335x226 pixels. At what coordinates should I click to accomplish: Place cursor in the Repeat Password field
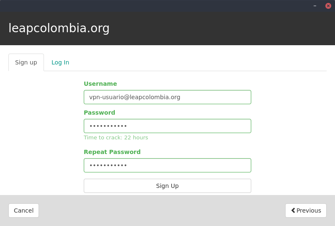coord(167,165)
